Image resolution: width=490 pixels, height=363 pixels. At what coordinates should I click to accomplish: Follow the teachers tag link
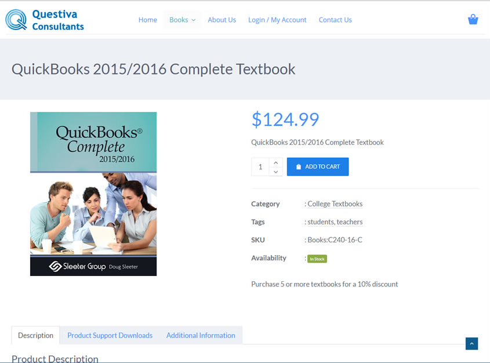pyautogui.click(x=350, y=222)
